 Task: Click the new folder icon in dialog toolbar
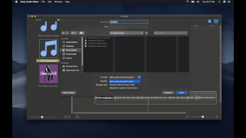pyautogui.click(x=81, y=33)
